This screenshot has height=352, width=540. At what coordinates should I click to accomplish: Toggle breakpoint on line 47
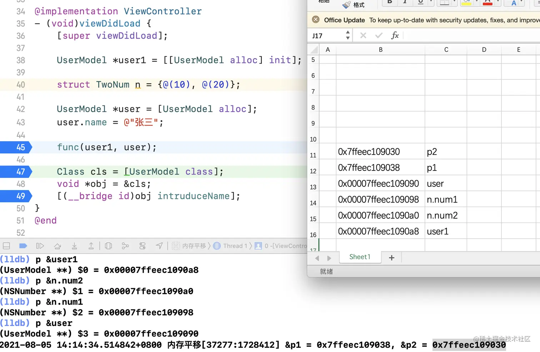tap(16, 172)
